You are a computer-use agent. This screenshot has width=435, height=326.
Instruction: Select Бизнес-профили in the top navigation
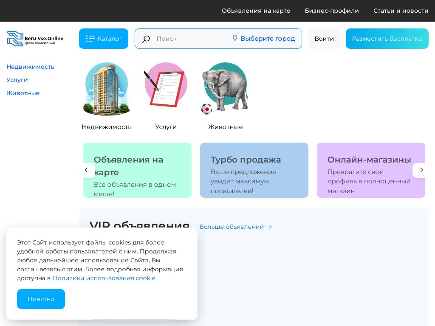click(332, 11)
